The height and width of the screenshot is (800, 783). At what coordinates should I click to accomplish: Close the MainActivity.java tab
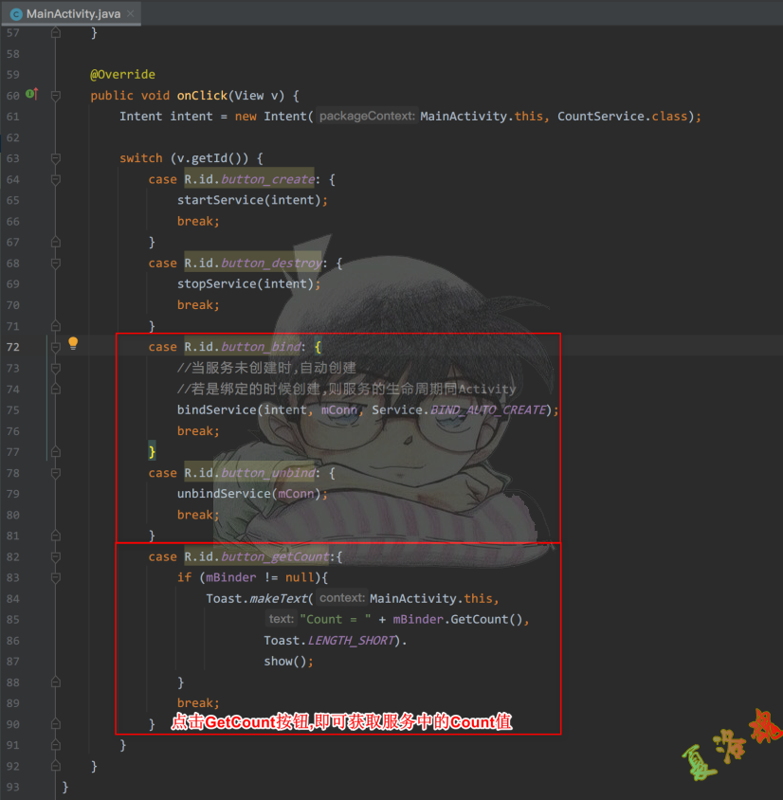pos(129,14)
